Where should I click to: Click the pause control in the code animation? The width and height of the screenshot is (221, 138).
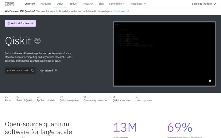(x=210, y=81)
